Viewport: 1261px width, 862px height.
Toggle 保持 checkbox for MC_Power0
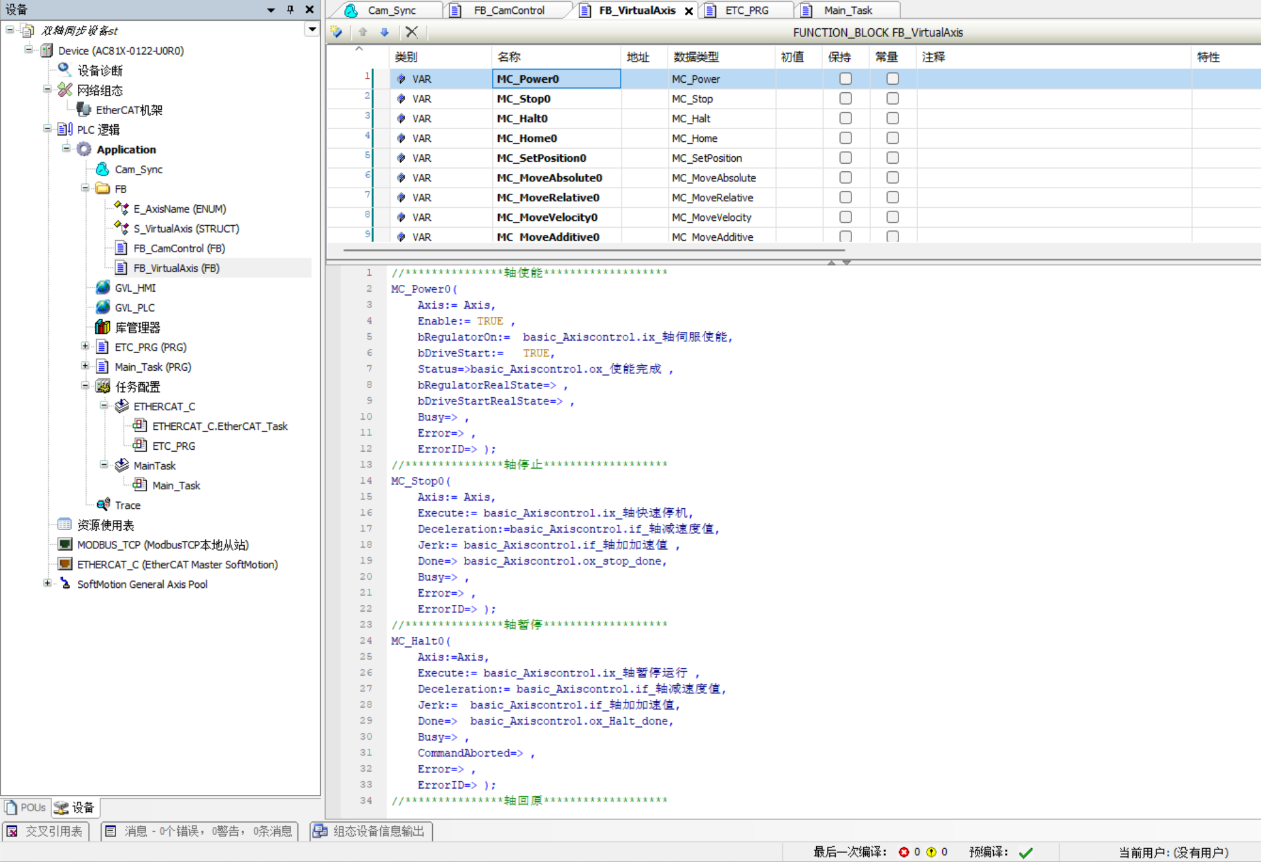tap(846, 78)
